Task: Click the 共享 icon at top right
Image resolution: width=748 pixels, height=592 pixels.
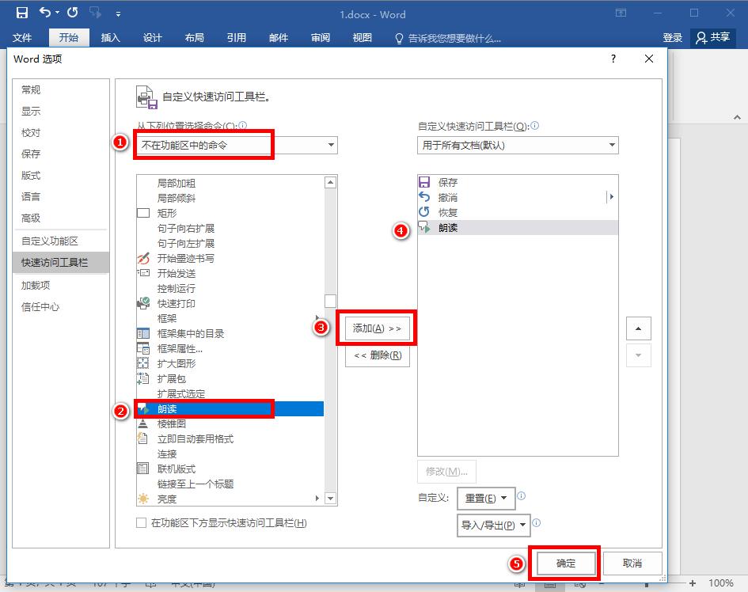Action: tap(712, 37)
